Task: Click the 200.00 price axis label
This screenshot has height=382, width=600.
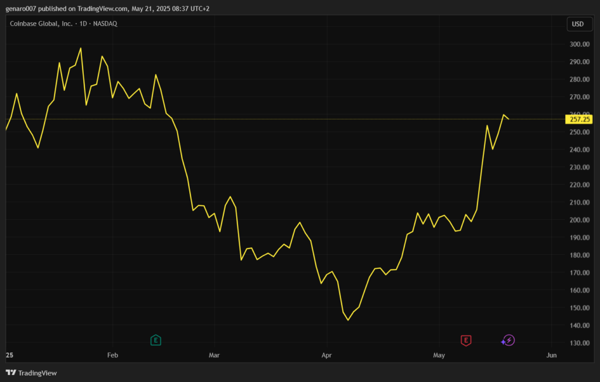Action: 578,220
